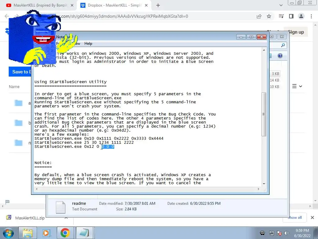The height and width of the screenshot is (239, 318).
Task: Open the Explorer blue help icon
Action: [x=280, y=56]
